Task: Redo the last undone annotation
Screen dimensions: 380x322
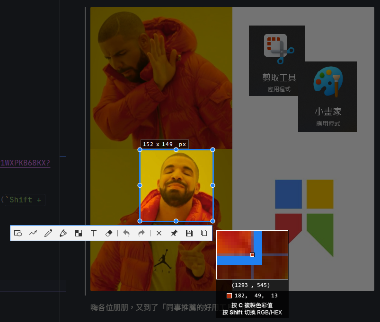Action: (141, 233)
